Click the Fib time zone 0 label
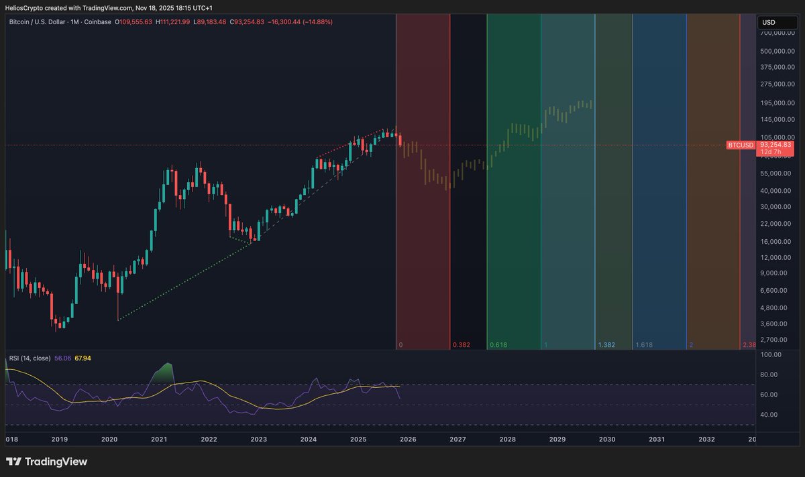 point(400,344)
